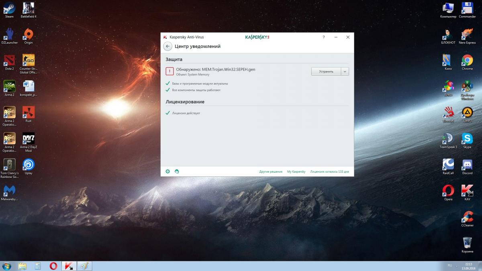Select Кино desktop shortcut
The image size is (482, 271).
(x=448, y=62)
